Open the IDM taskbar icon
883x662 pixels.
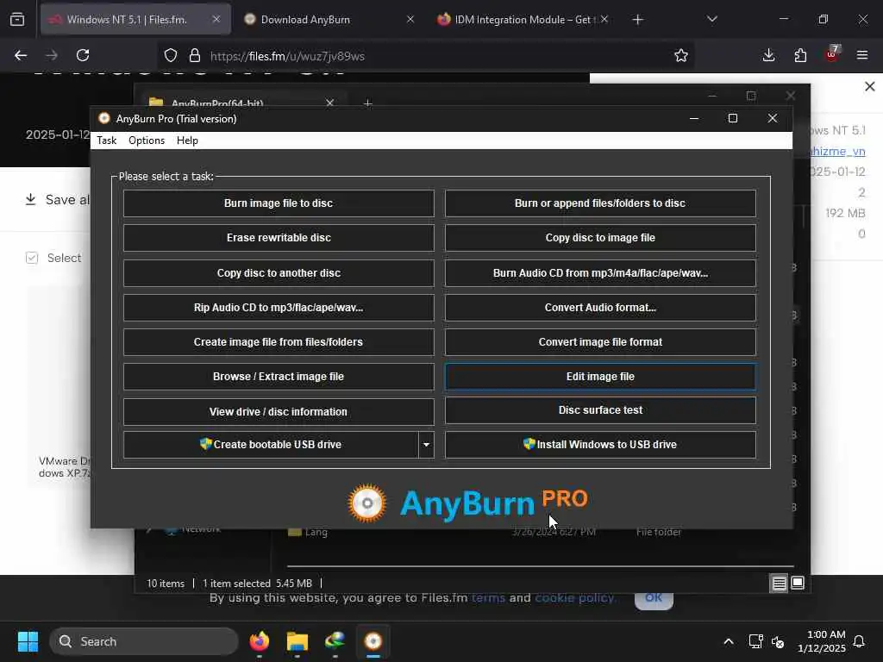click(x=335, y=641)
